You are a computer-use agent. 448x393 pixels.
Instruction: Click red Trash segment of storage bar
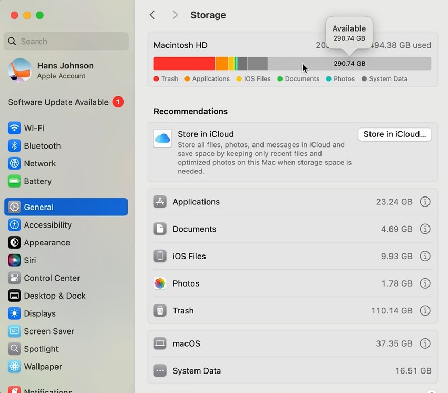coord(184,63)
